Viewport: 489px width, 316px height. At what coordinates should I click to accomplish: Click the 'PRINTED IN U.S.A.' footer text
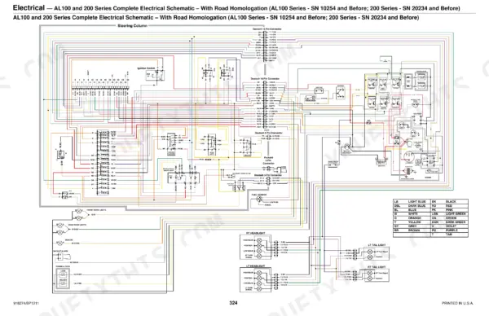(457, 303)
